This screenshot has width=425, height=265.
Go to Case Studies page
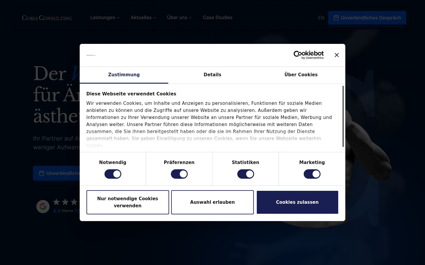pyautogui.click(x=218, y=18)
